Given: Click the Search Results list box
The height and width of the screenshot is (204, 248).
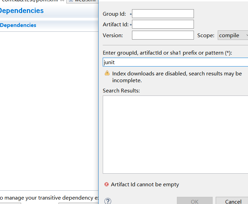Looking at the screenshot, I should (176, 134).
